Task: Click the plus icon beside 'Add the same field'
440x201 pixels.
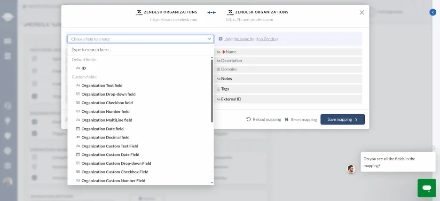Action: pos(220,39)
